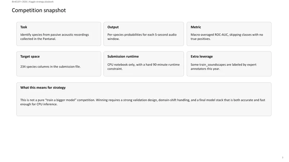Click the slide page number 3
The image size is (289, 162).
[282, 158]
